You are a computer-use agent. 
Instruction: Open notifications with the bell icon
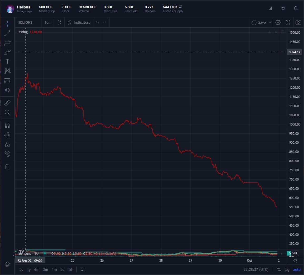pyautogui.click(x=296, y=8)
